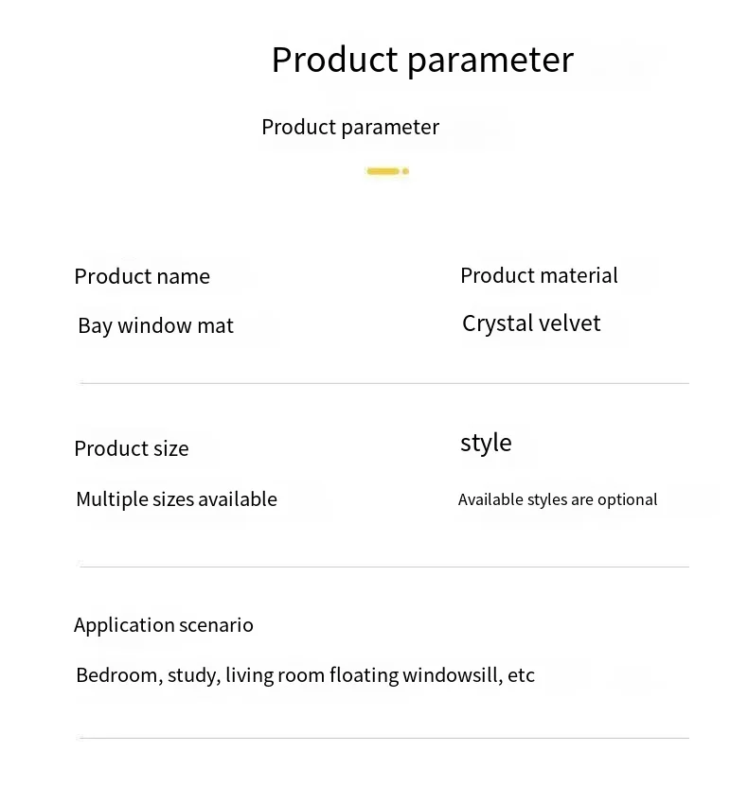748x786 pixels.
Task: Click the divider line below Multiple sizes available
Action: [384, 567]
